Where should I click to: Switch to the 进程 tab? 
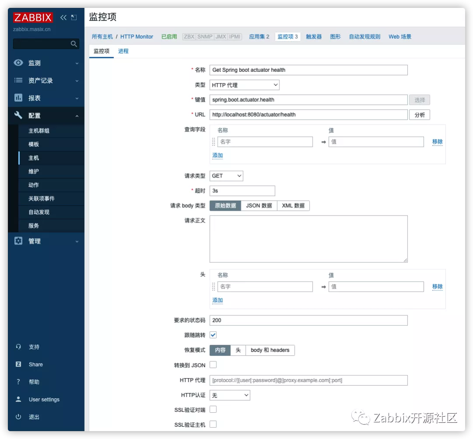coord(123,51)
